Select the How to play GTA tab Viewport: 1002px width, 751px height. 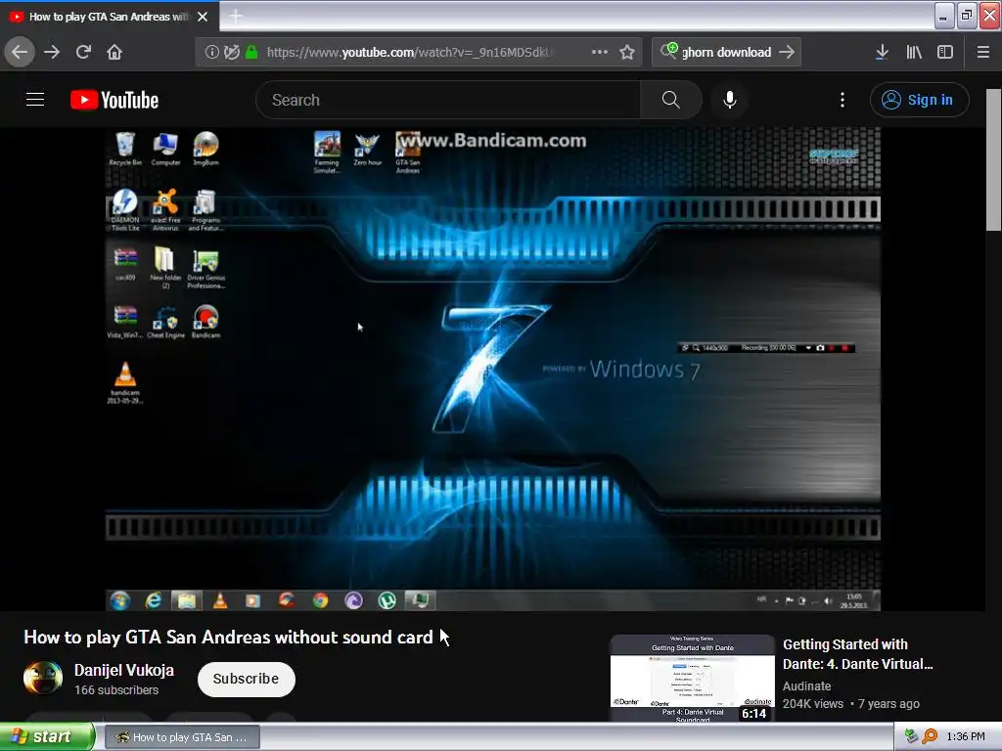coord(109,16)
